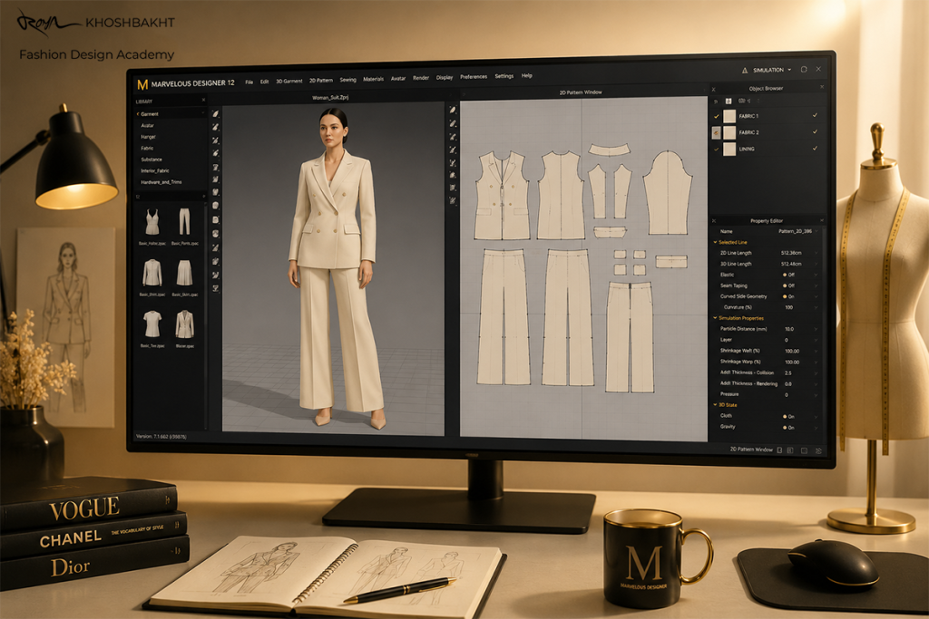This screenshot has width=929, height=619.
Task: Open the Preferences menu
Action: (x=474, y=77)
